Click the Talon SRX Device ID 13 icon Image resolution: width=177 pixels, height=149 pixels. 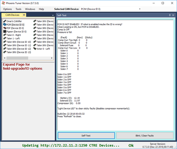pos(5,52)
